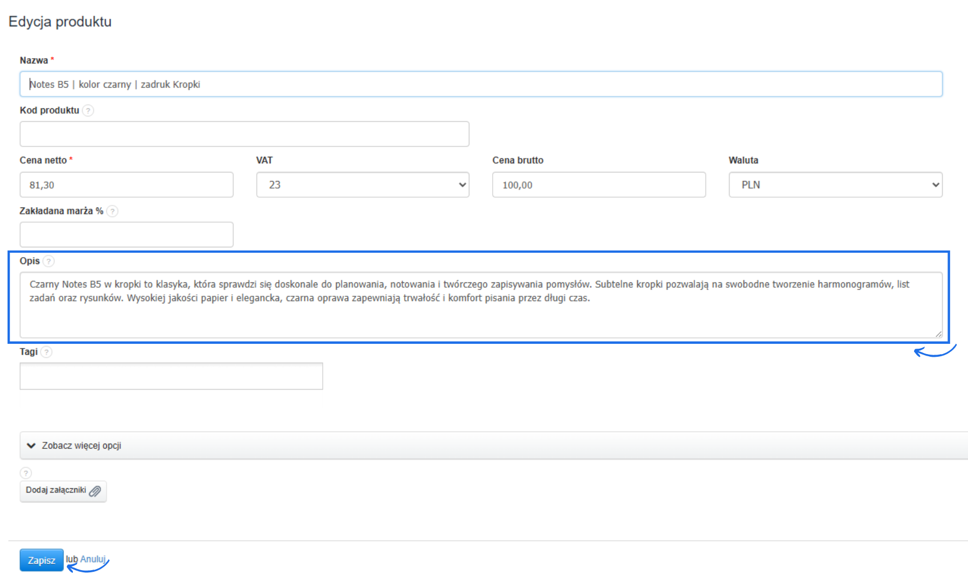Click the Dodaj załączniki button
This screenshot has width=968, height=582.
pyautogui.click(x=63, y=491)
